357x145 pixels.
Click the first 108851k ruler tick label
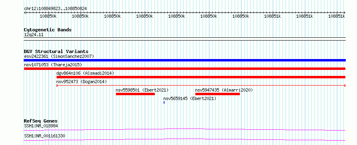coord(272,16)
